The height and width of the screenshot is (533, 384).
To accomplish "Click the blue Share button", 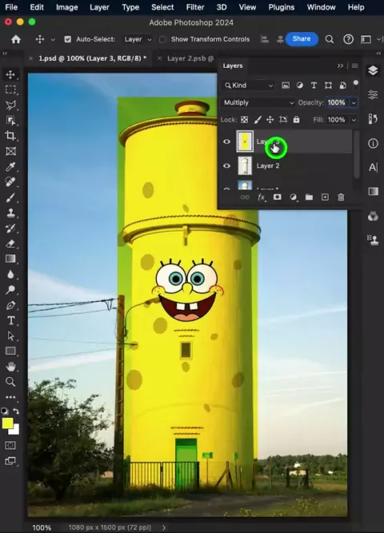I will [x=302, y=39].
